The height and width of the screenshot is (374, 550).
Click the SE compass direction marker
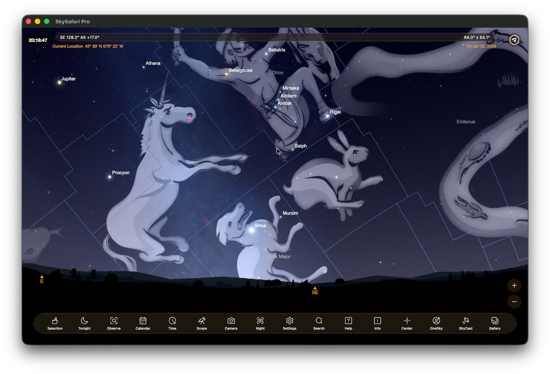[x=315, y=291]
